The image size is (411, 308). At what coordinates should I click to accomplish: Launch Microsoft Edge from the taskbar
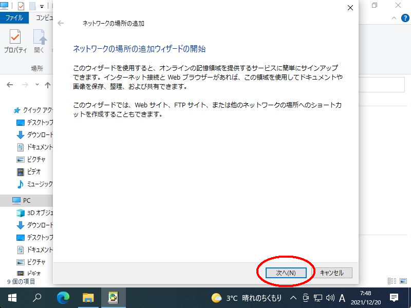[63, 298]
